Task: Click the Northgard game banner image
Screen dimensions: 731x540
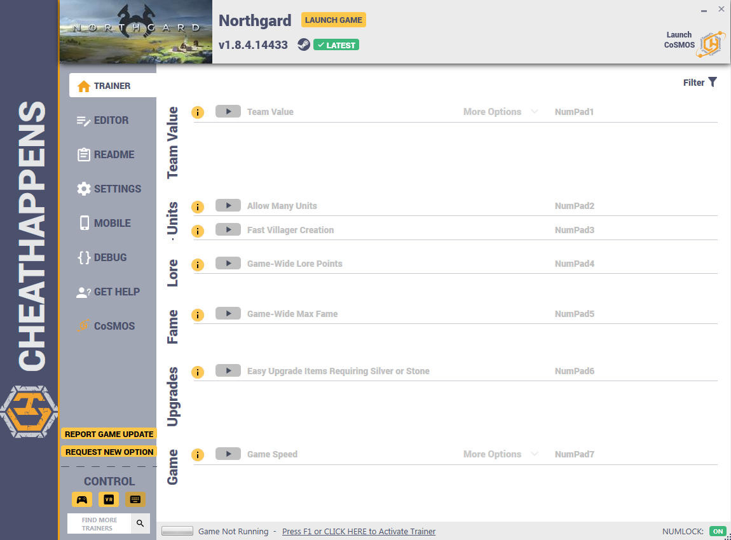Action: (135, 32)
